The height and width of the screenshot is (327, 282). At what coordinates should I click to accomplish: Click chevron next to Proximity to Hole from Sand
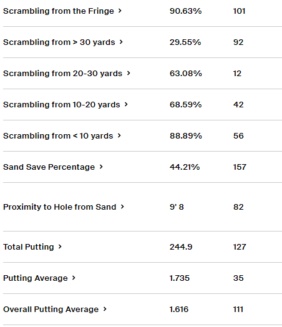(122, 207)
